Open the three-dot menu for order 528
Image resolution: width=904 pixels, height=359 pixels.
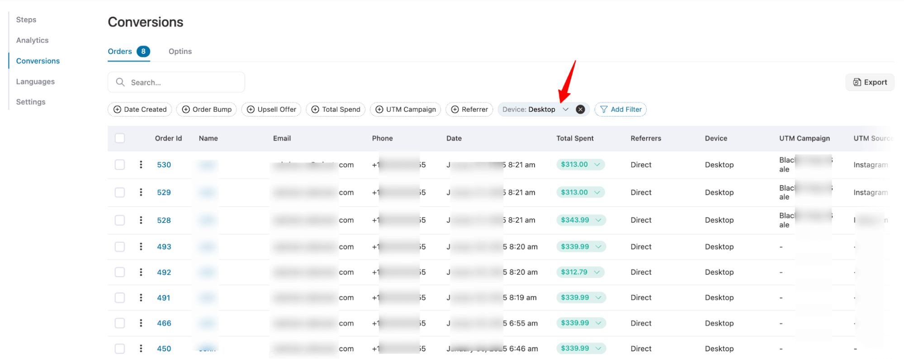[x=141, y=220]
